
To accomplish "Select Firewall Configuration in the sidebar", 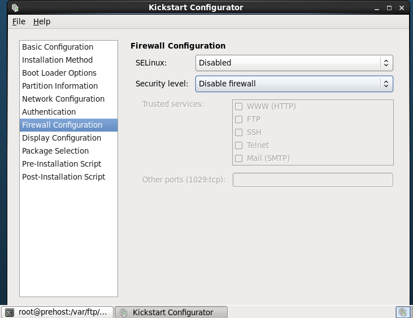I will click(68, 125).
